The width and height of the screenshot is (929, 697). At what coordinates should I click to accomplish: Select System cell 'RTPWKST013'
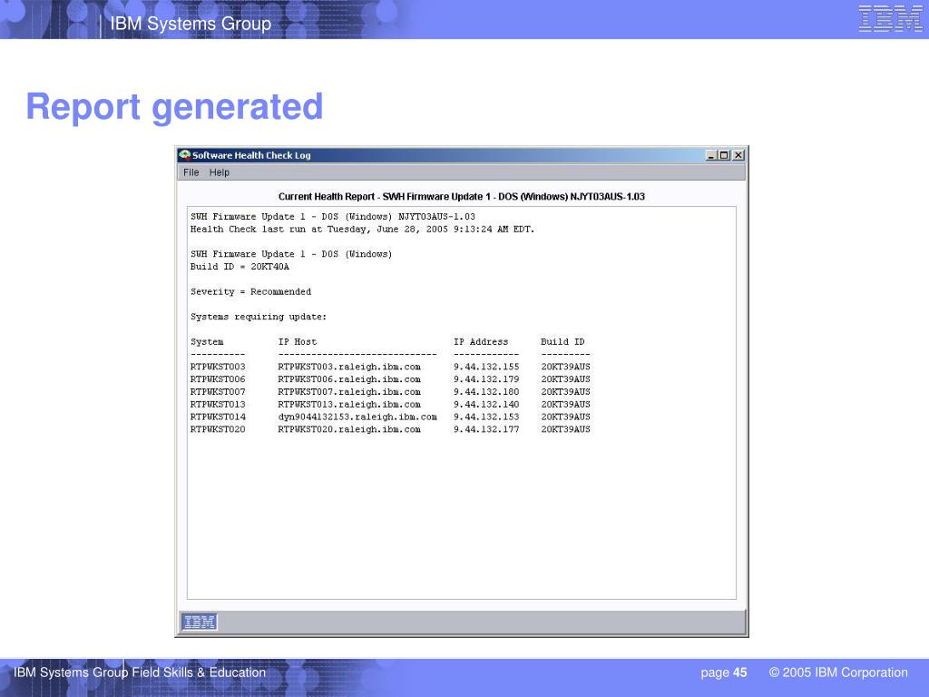218,405
